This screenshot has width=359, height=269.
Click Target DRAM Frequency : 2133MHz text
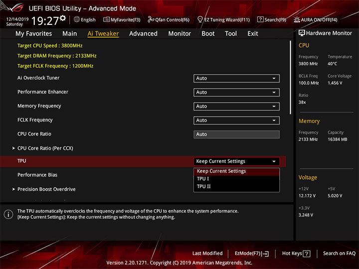click(57, 56)
